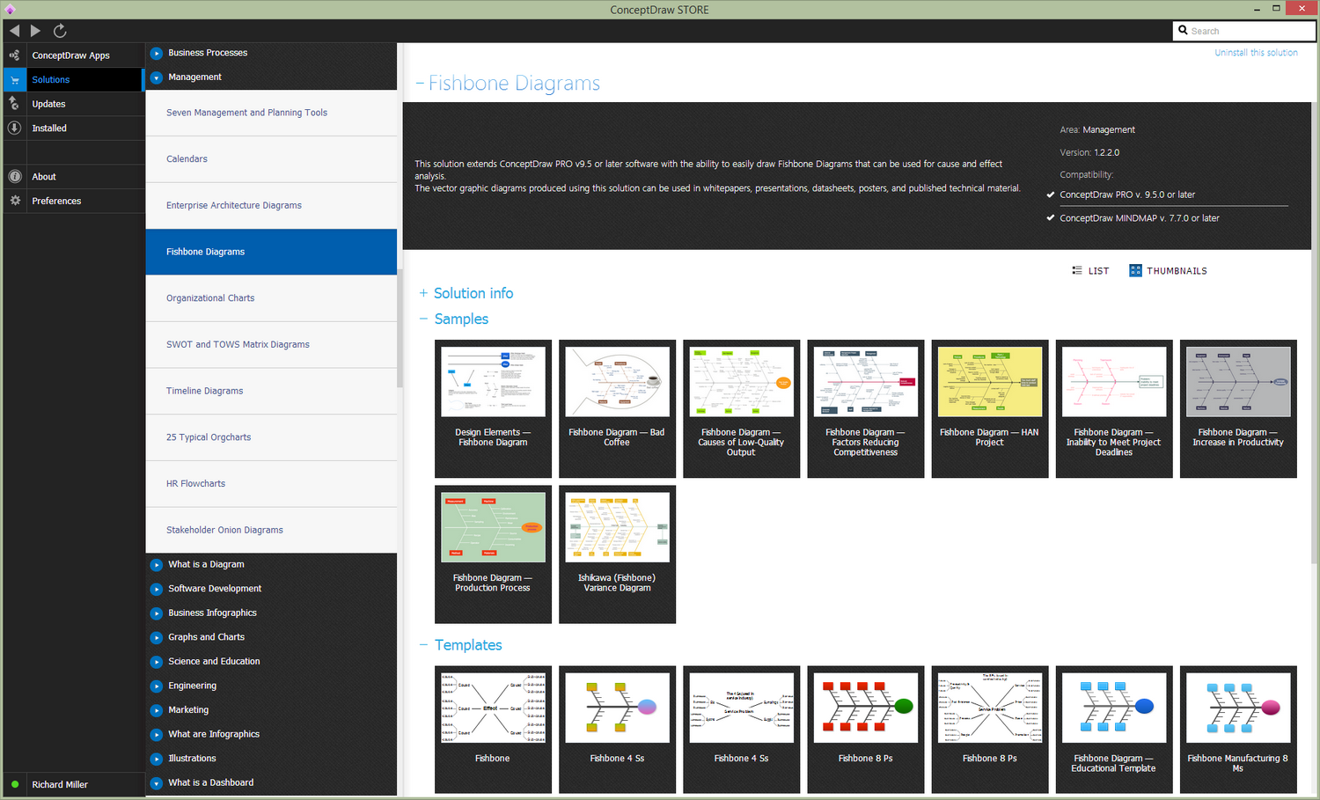This screenshot has width=1320, height=800.
Task: Open Preferences from the sidebar
Action: 74,201
